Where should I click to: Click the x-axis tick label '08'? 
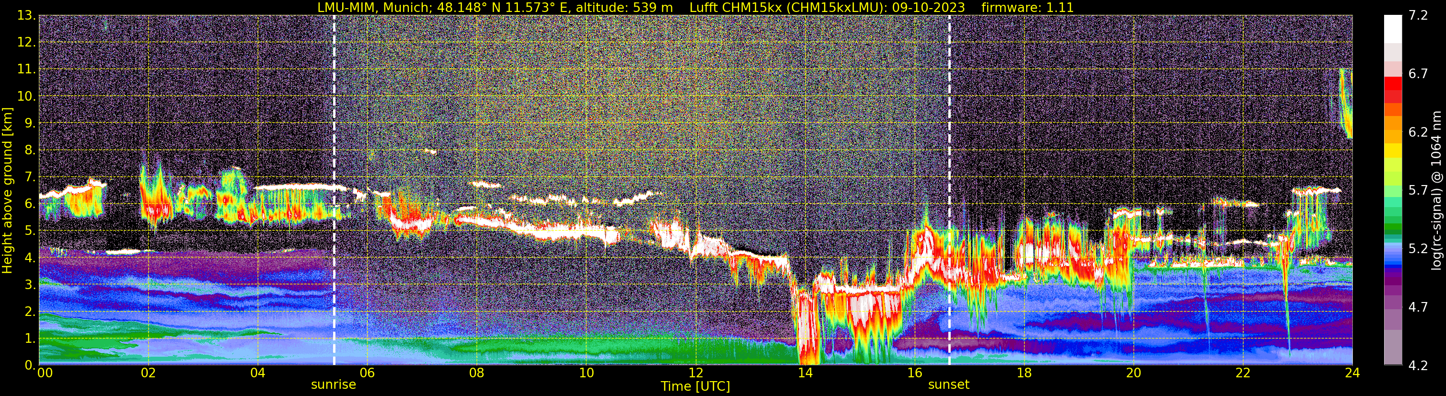pos(477,373)
